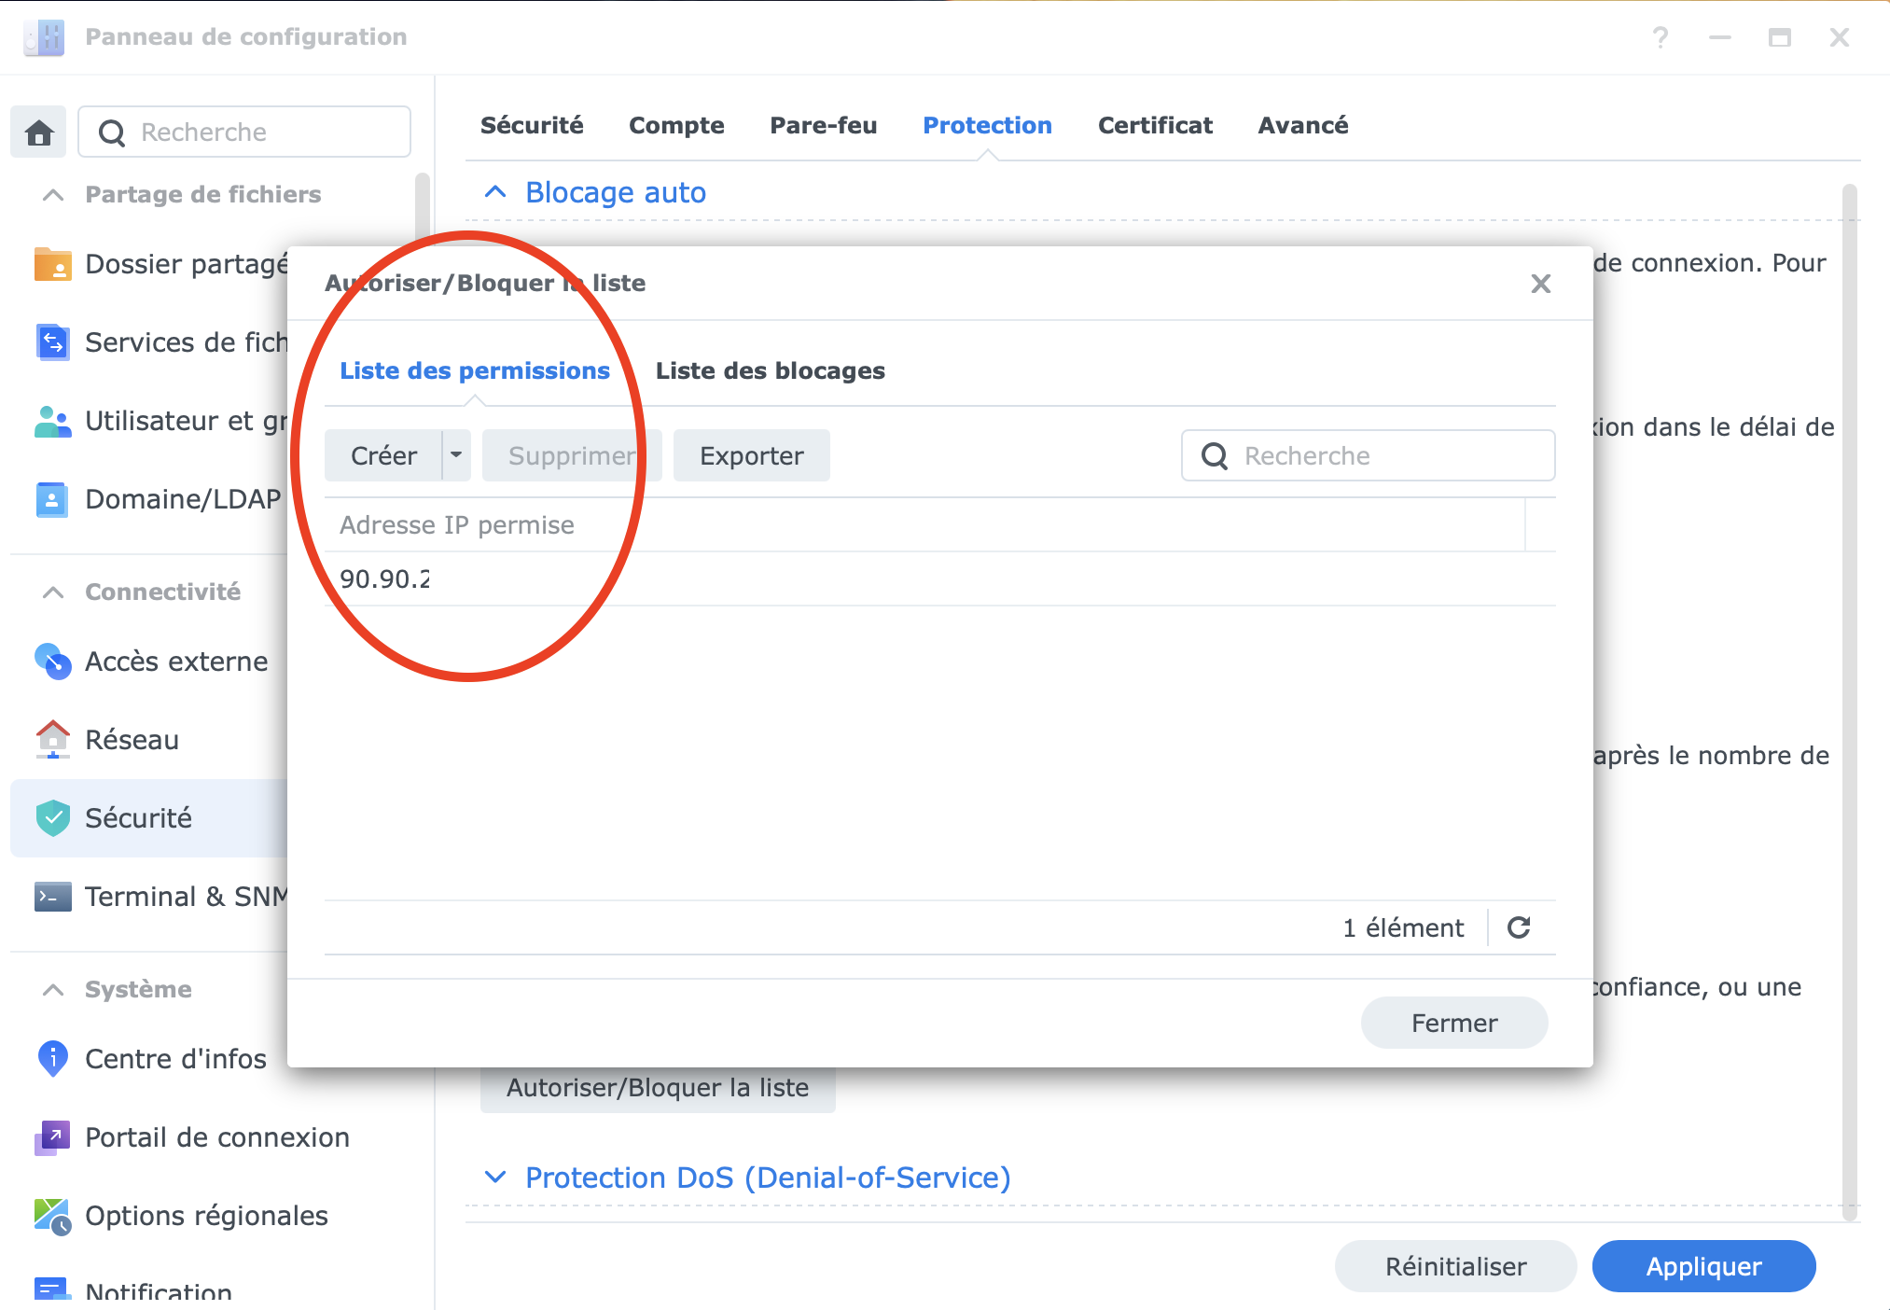Click the Exporter button
1890x1310 pixels.
point(751,455)
